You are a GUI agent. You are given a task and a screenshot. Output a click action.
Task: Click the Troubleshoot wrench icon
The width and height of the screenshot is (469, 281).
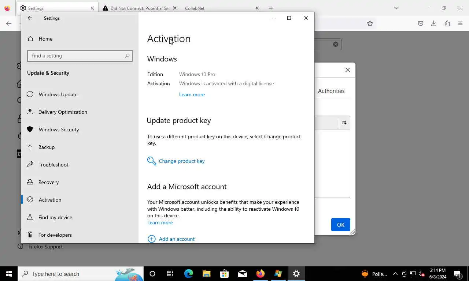30,165
